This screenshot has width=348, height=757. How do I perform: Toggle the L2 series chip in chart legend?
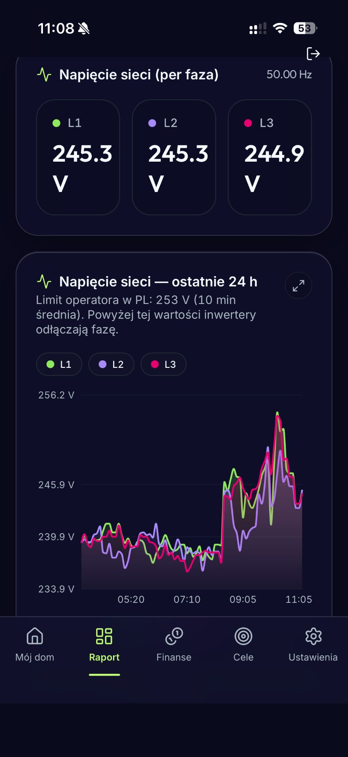click(x=111, y=364)
